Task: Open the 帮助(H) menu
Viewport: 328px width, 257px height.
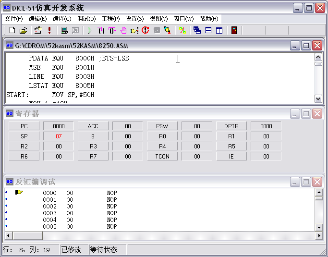Action: (x=209, y=19)
